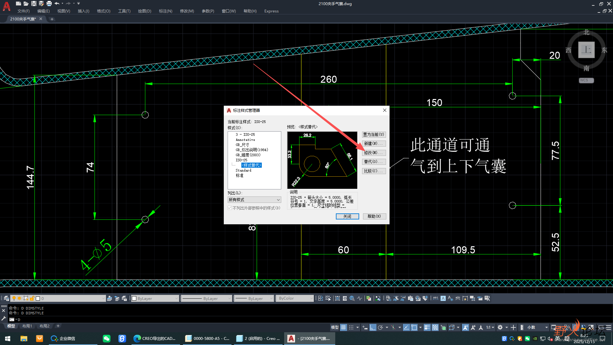Open the ByLayer color dropdown
This screenshot has width=613, height=345.
pos(155,298)
